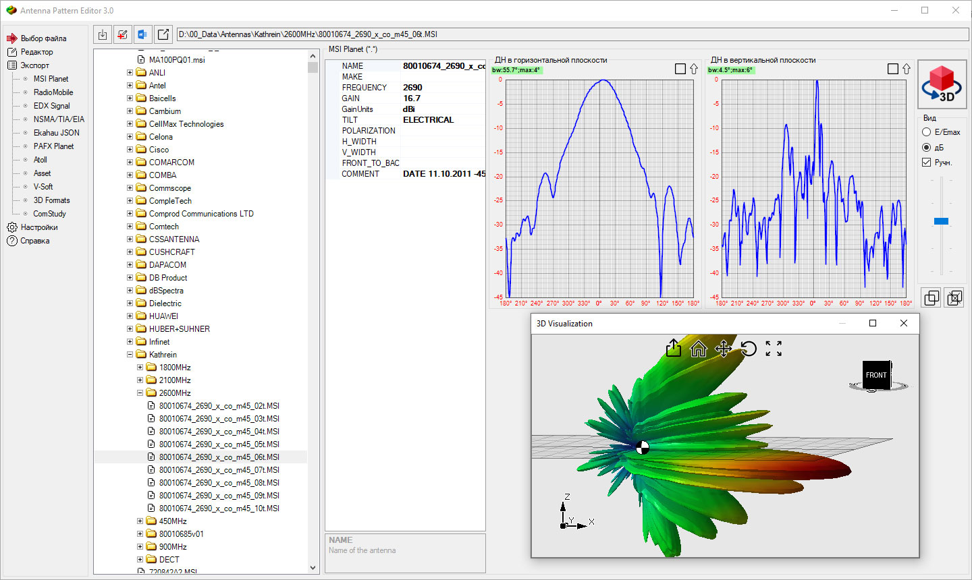This screenshot has height=580, width=972.
Task: Select the дБ radio button
Action: click(927, 148)
